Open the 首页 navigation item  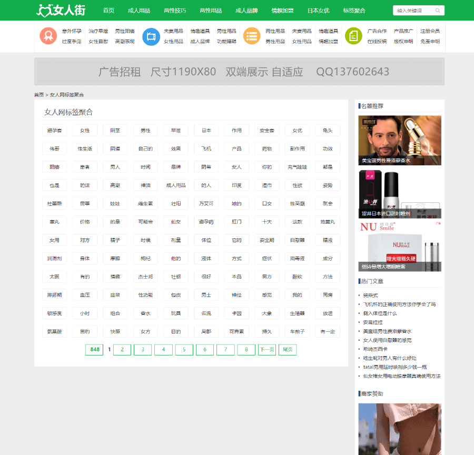[x=108, y=11]
